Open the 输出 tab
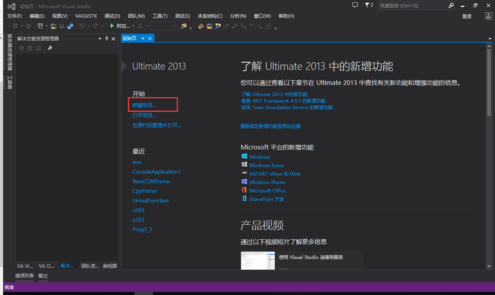The height and width of the screenshot is (295, 495). click(43, 276)
